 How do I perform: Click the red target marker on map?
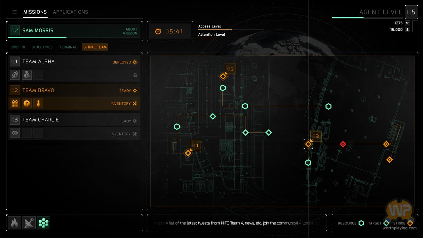click(x=343, y=144)
